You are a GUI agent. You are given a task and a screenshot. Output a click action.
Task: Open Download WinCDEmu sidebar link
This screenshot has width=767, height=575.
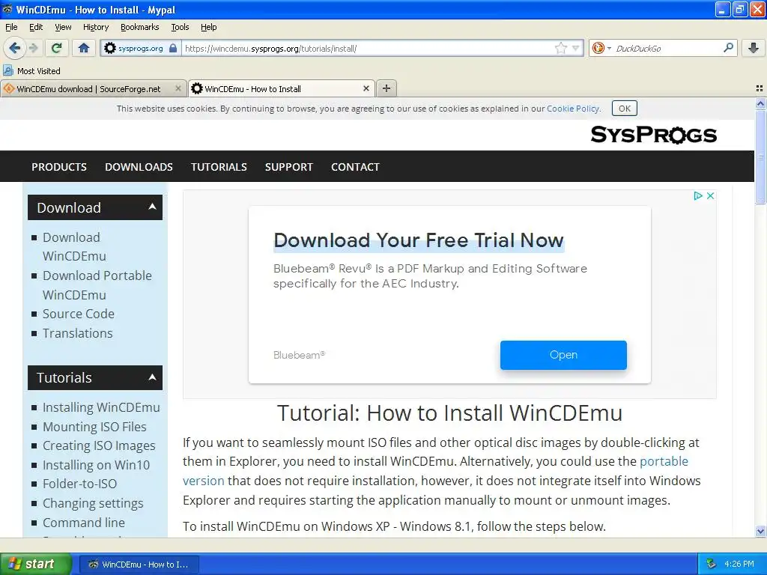tap(74, 246)
